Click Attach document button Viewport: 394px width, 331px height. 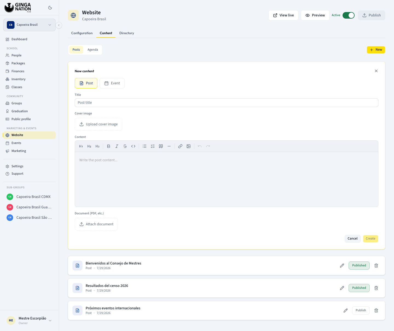click(x=96, y=224)
